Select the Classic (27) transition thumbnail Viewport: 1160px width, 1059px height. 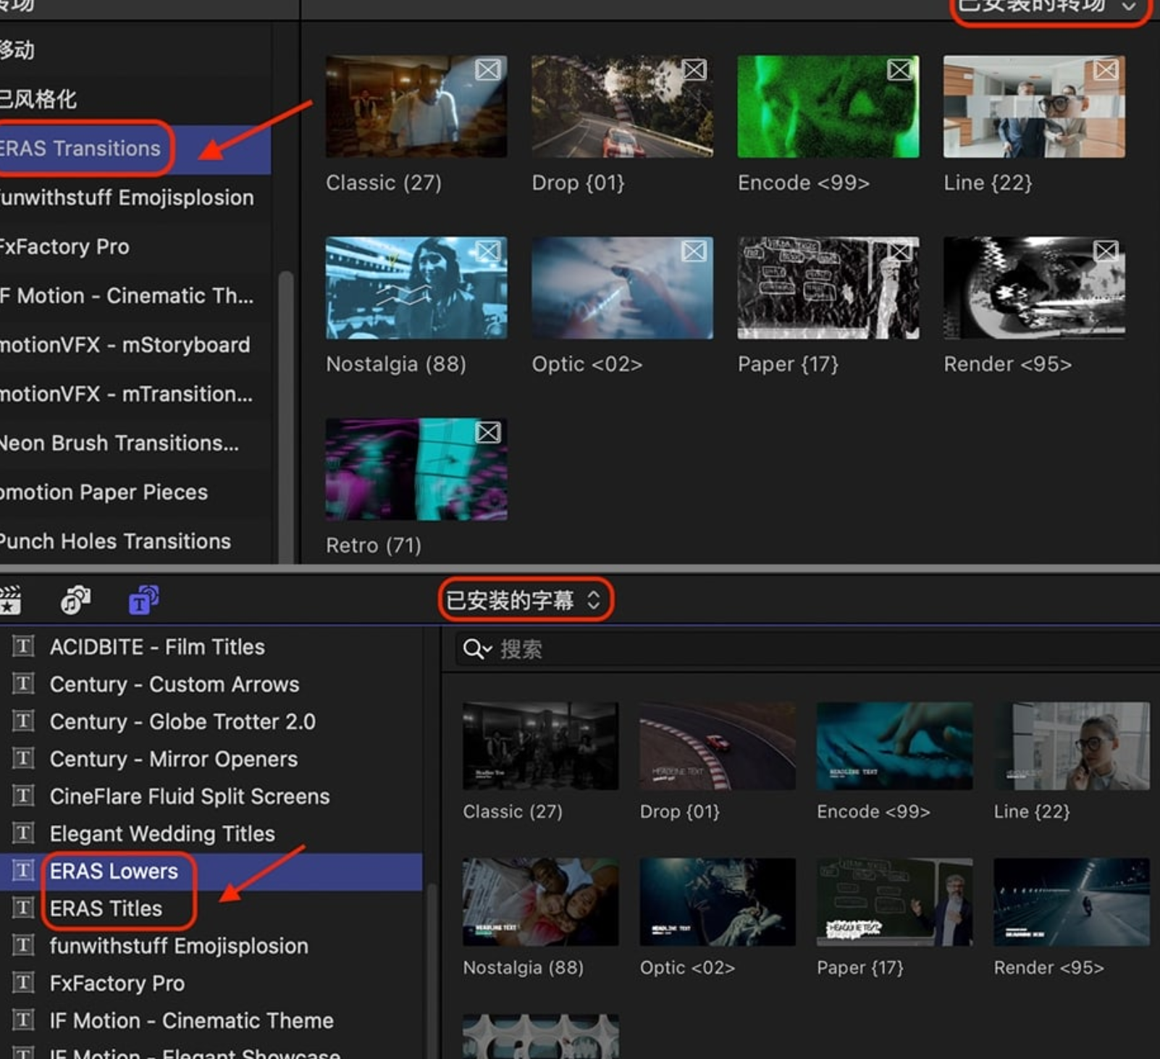pyautogui.click(x=416, y=106)
